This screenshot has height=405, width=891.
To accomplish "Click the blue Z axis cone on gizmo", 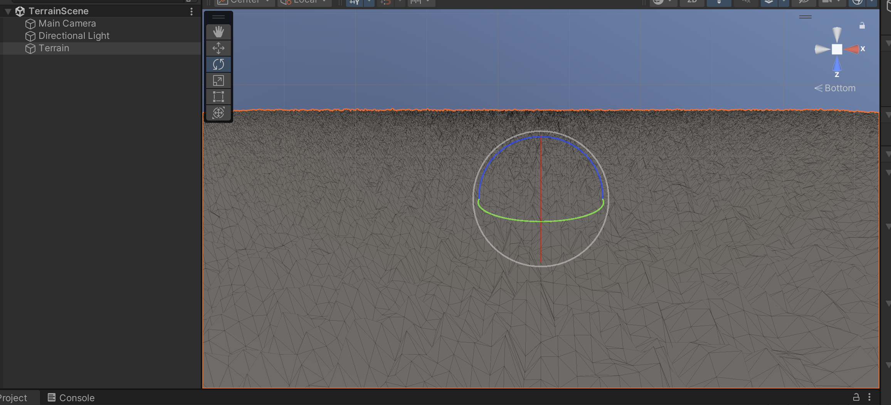I will 837,64.
